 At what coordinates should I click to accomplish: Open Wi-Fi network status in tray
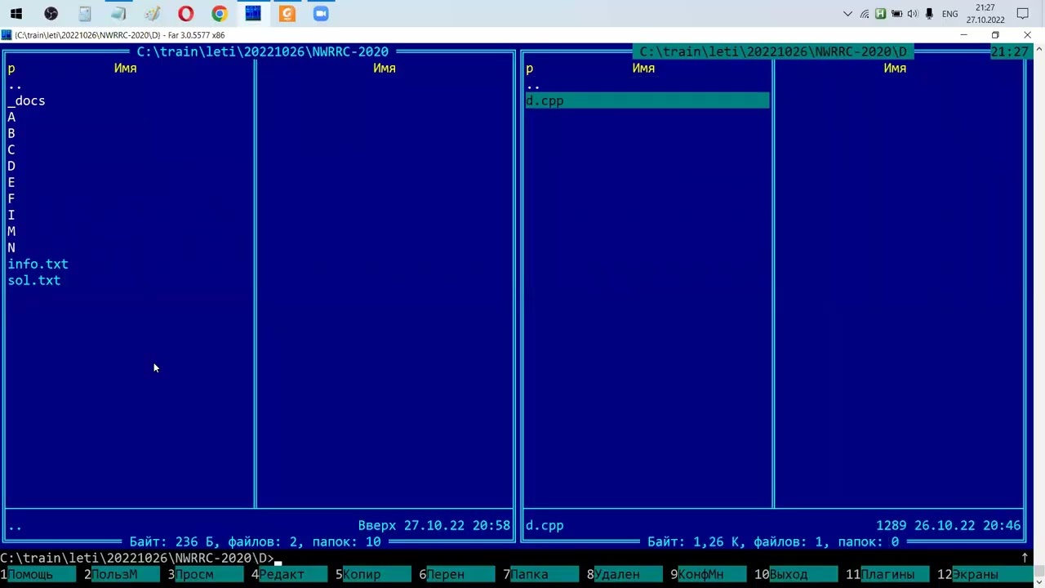(x=864, y=14)
